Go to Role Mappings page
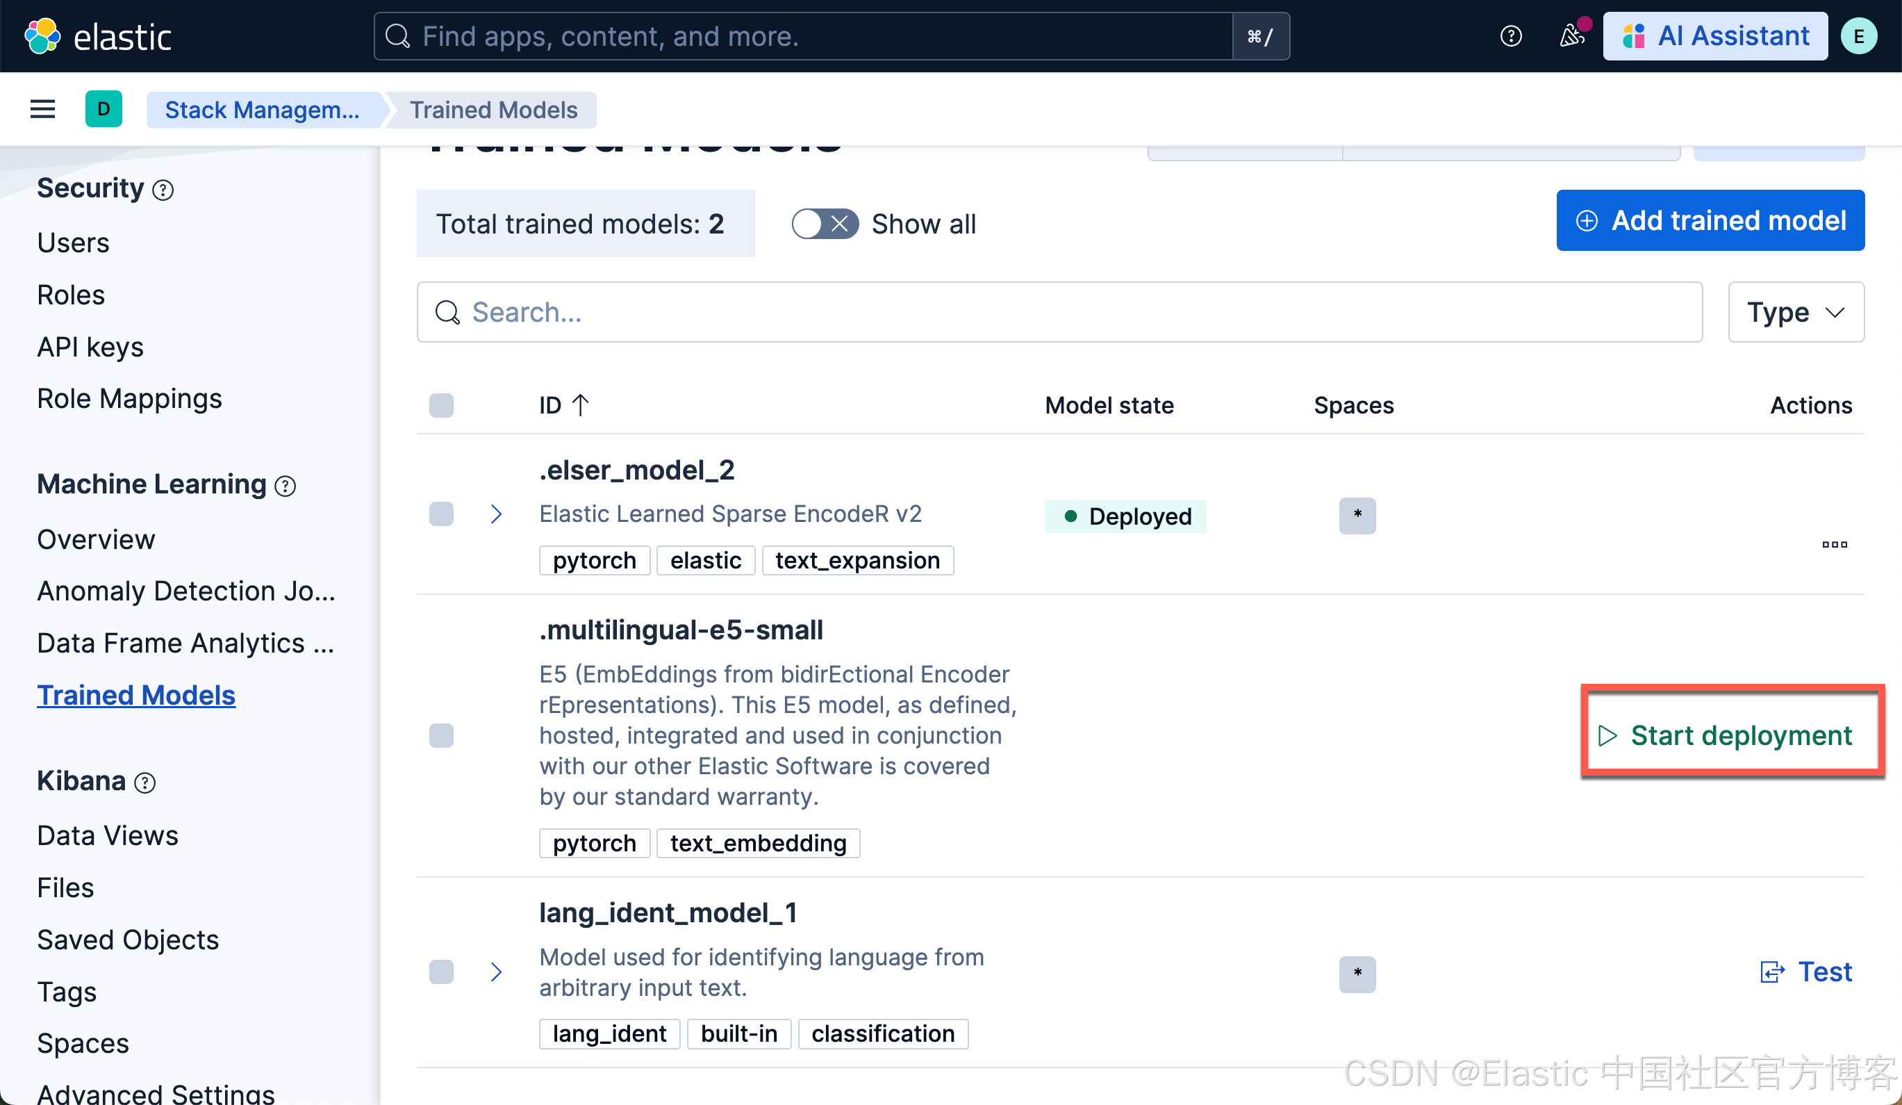1902x1105 pixels. 129,398
